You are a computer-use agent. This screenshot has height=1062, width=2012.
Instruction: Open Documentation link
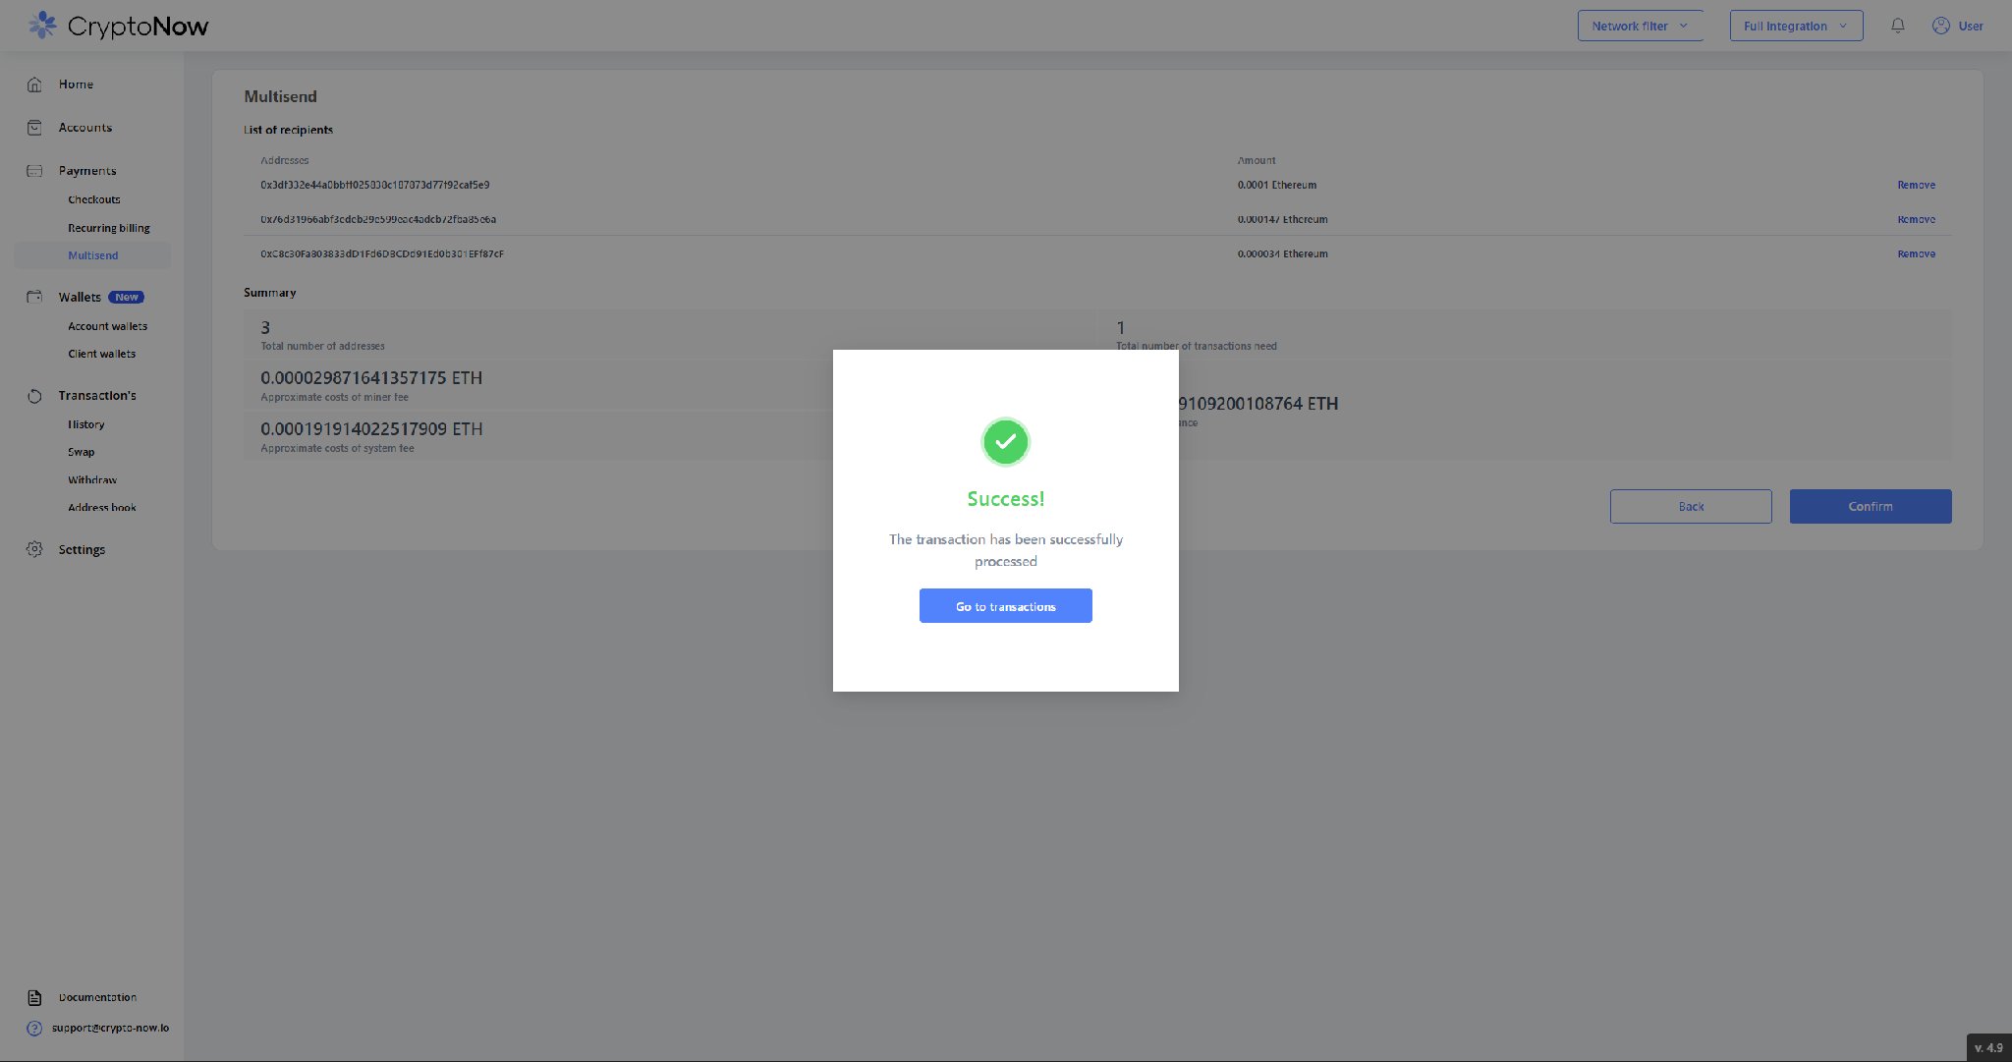pyautogui.click(x=97, y=997)
